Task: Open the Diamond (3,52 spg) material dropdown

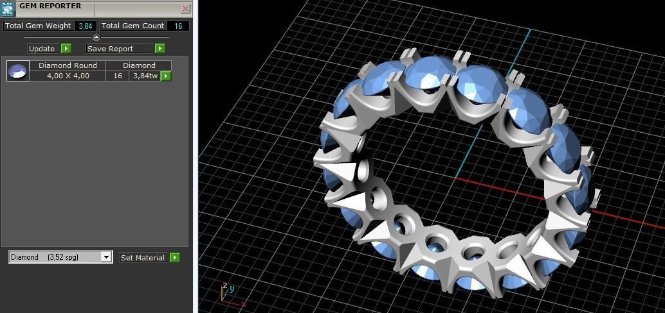Action: 107,257
